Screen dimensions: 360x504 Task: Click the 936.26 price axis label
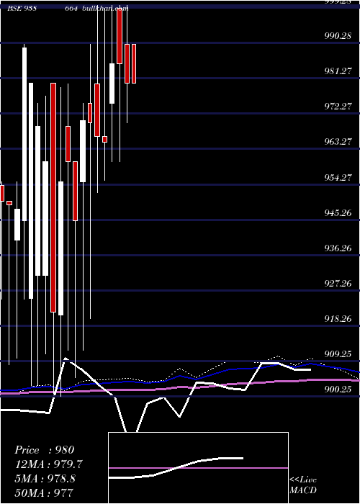pos(338,248)
